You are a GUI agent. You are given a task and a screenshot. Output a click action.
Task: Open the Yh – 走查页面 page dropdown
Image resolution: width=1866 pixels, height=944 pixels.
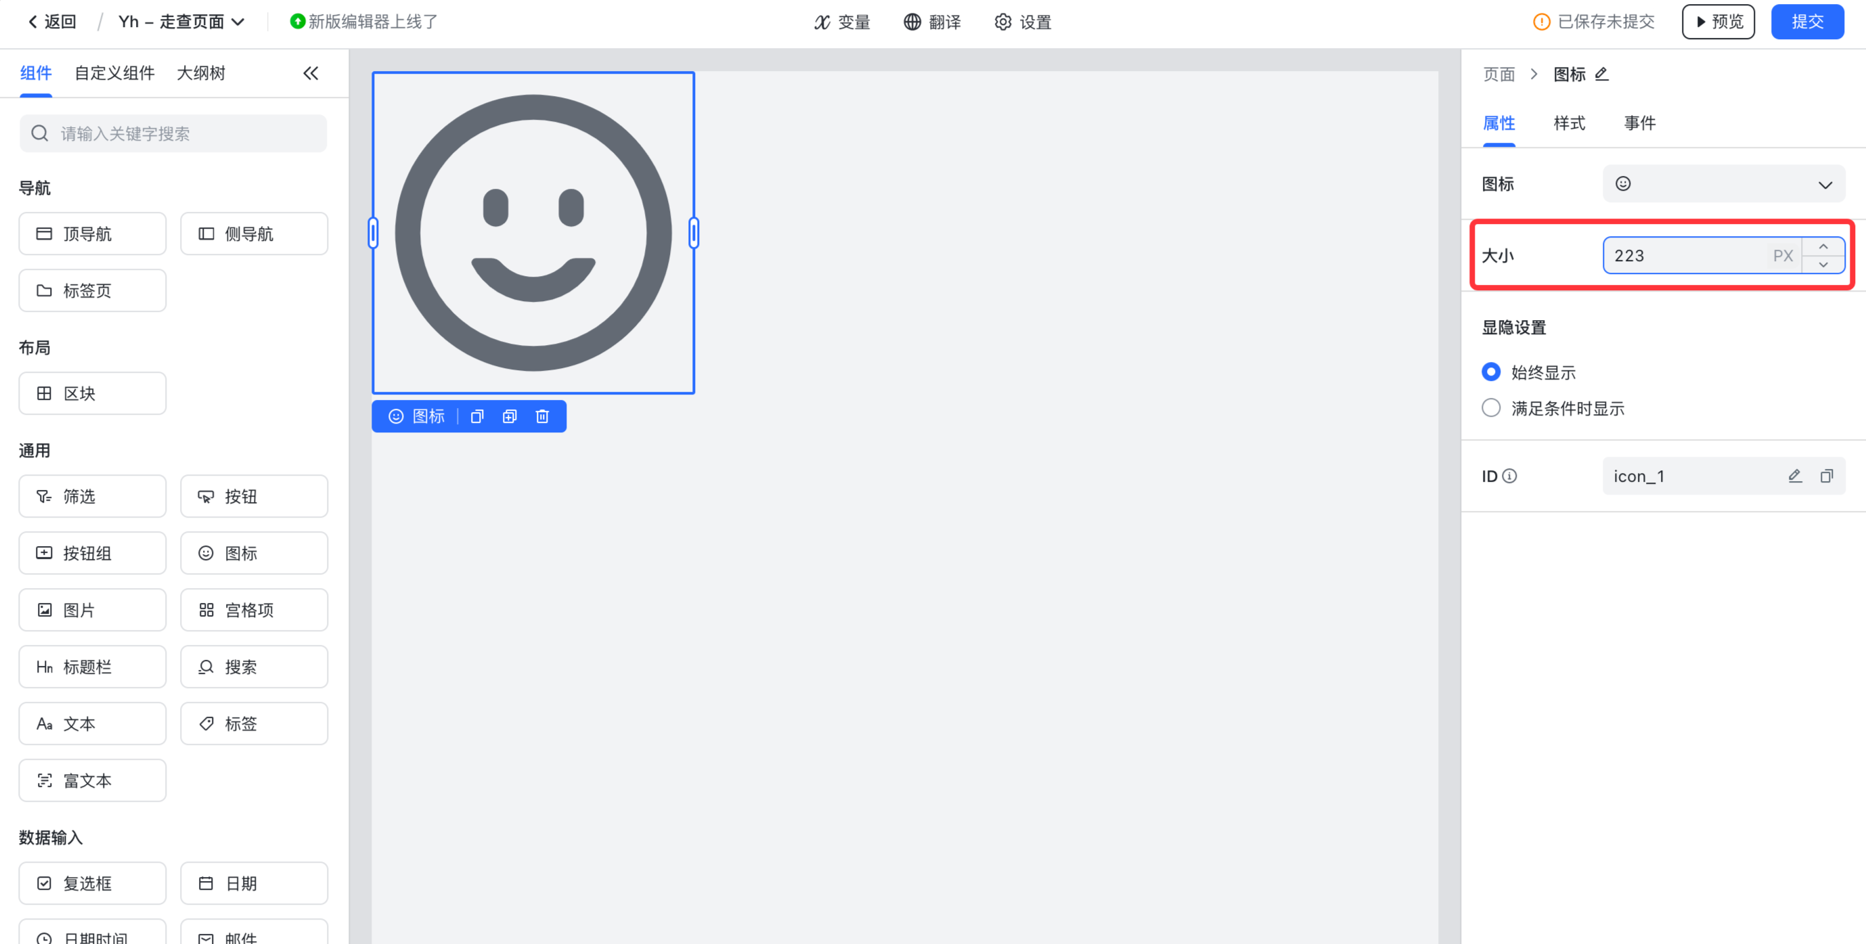pyautogui.click(x=182, y=22)
